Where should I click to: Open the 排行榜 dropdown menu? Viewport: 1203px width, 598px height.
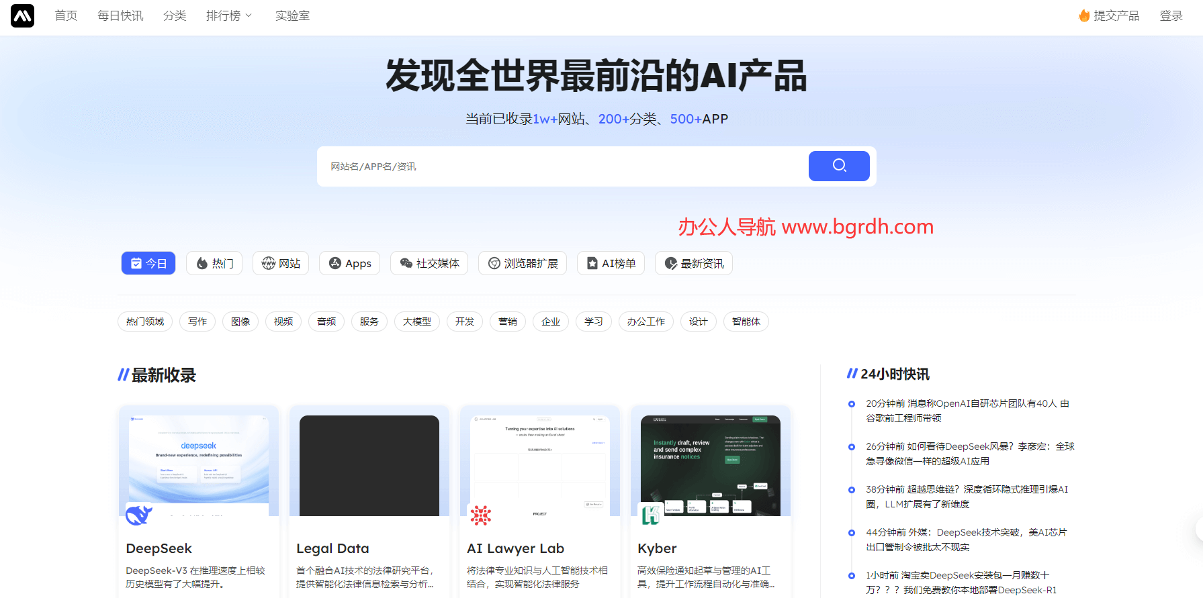click(x=229, y=15)
